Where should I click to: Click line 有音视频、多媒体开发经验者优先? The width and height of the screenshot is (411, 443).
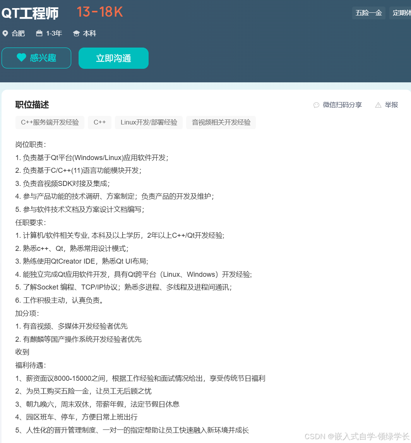click(x=72, y=326)
